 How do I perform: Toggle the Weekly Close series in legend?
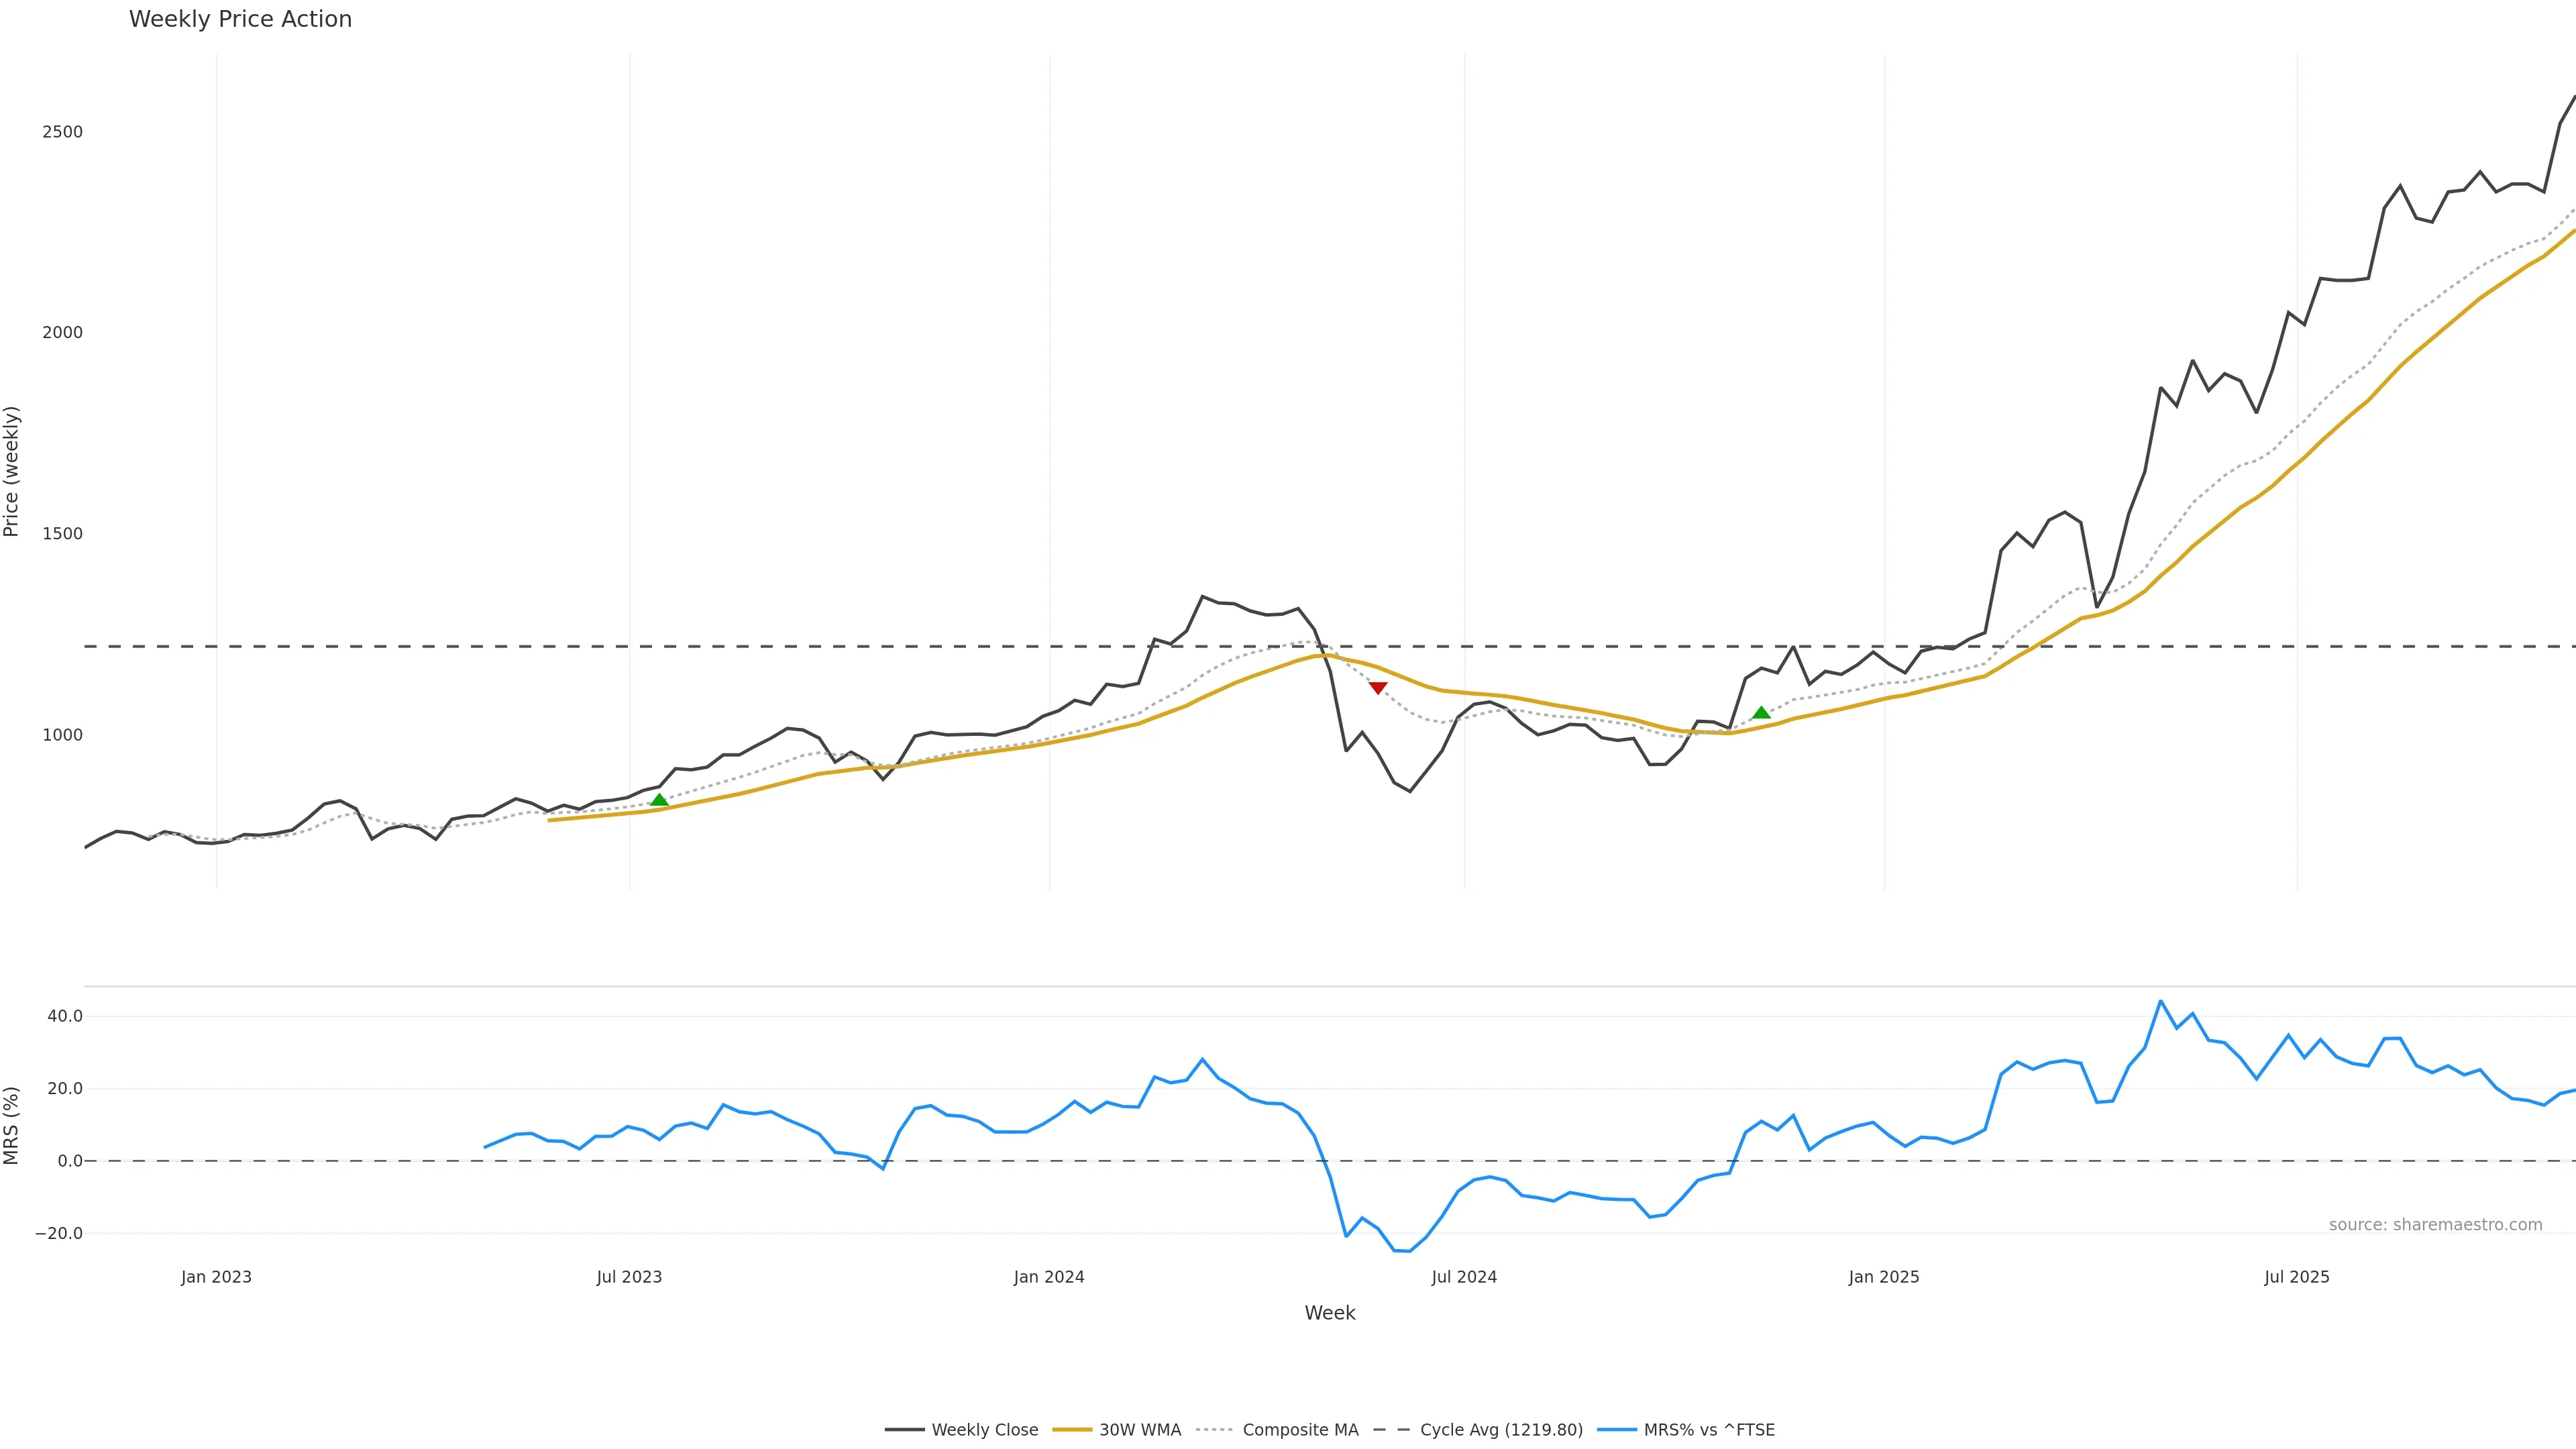tap(984, 1430)
